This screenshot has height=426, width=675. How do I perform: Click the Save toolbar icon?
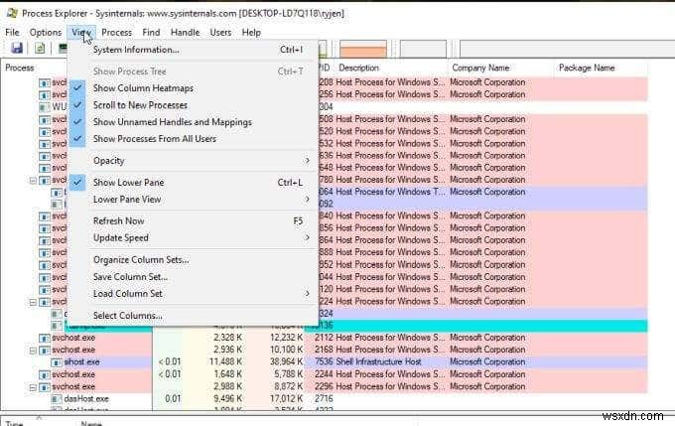click(17, 49)
